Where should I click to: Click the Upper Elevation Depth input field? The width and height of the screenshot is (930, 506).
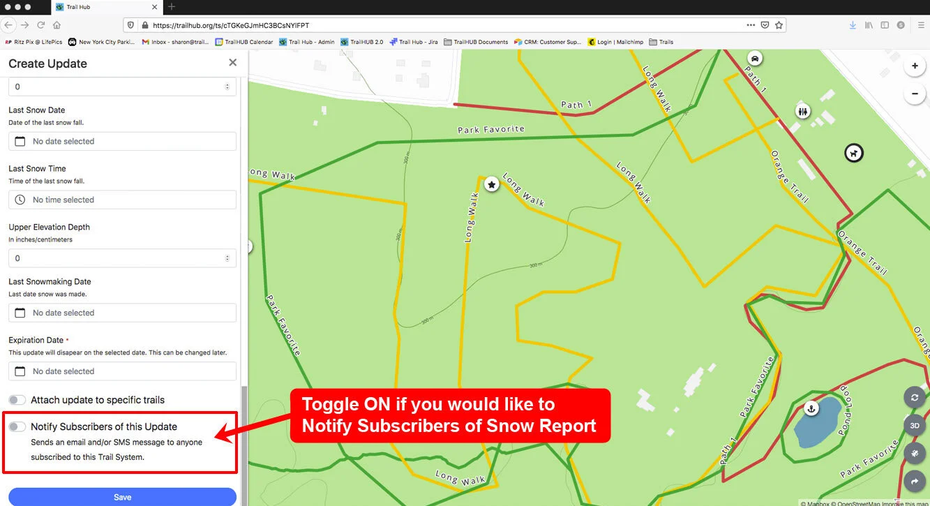point(122,258)
